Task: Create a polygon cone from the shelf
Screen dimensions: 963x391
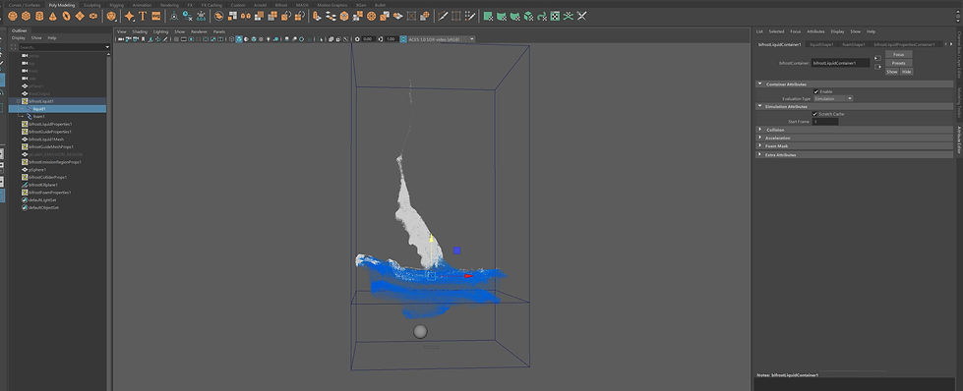Action: click(x=52, y=16)
